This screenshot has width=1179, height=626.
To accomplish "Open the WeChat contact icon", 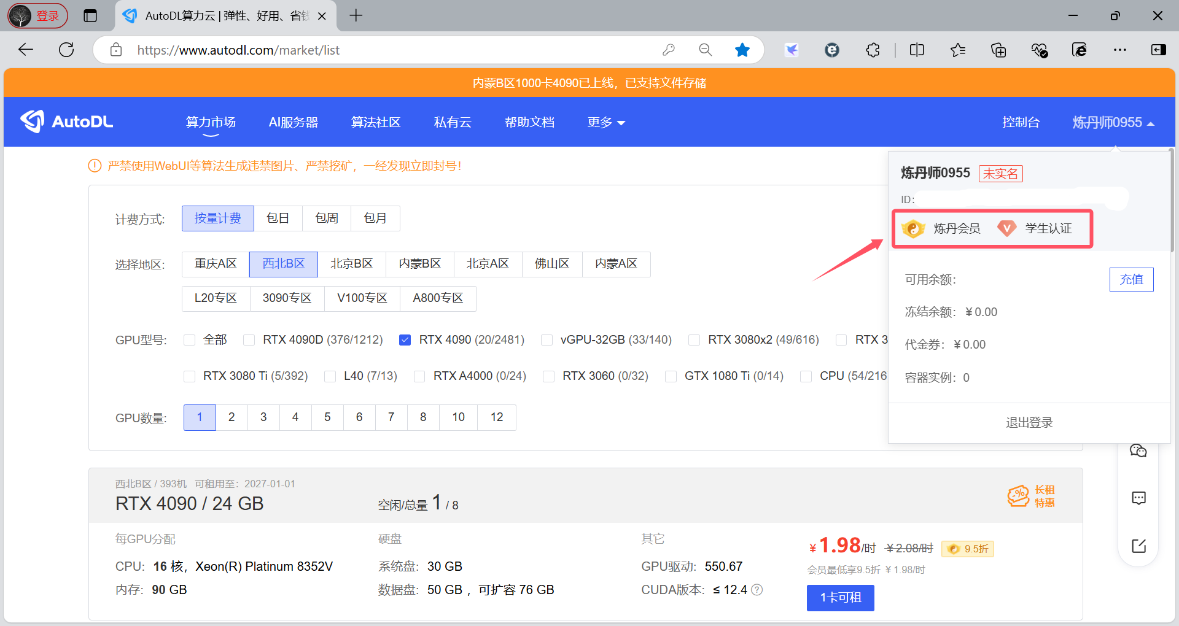I will click(x=1138, y=451).
